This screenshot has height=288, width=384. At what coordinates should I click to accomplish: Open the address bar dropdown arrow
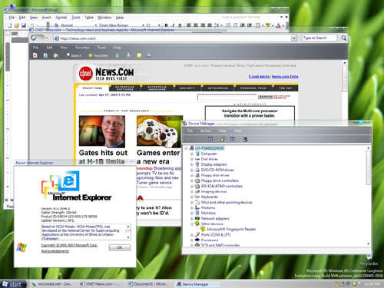(x=294, y=38)
